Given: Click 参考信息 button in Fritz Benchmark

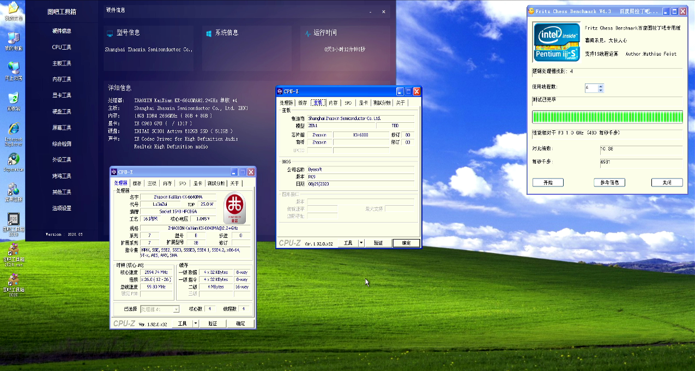Looking at the screenshot, I should click(609, 183).
